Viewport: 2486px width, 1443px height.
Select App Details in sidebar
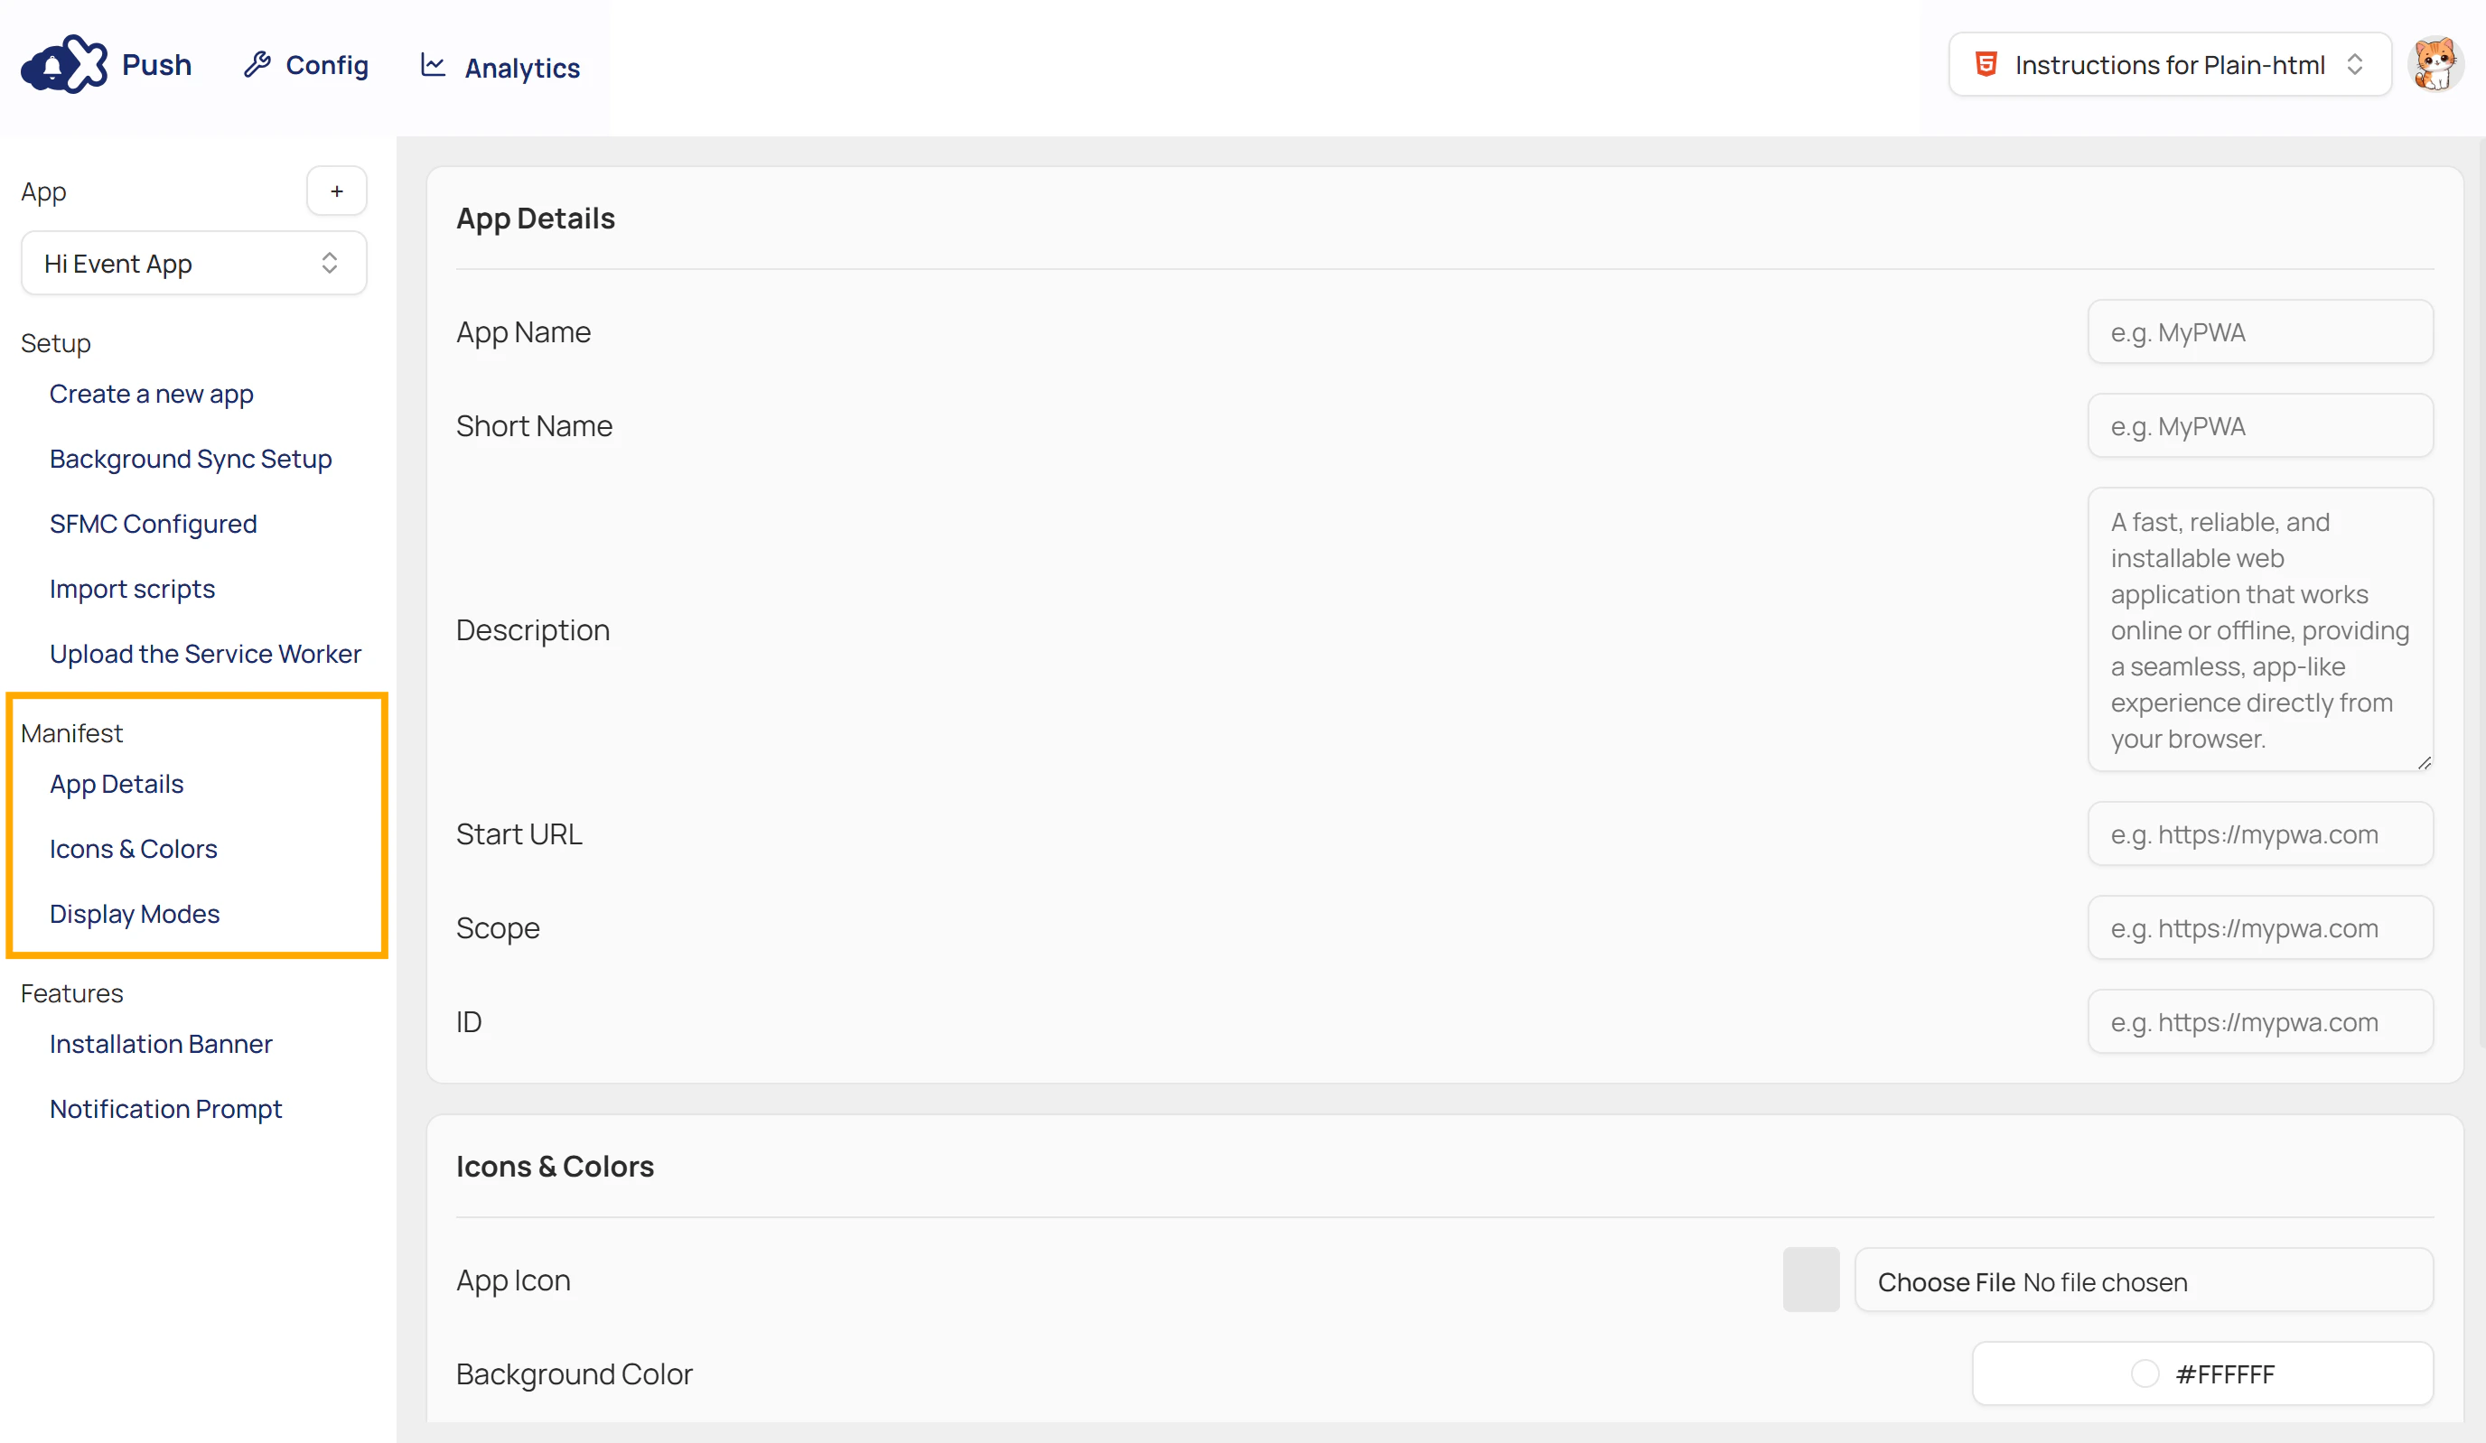point(117,784)
